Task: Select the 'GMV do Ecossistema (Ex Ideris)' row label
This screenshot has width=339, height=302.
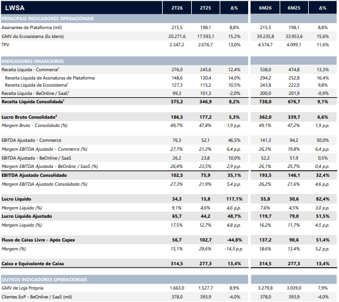Action: 33,37
